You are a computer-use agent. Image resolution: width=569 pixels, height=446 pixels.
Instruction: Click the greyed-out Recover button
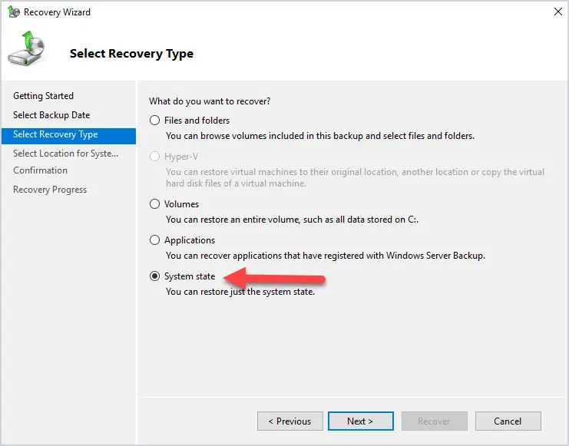[435, 421]
